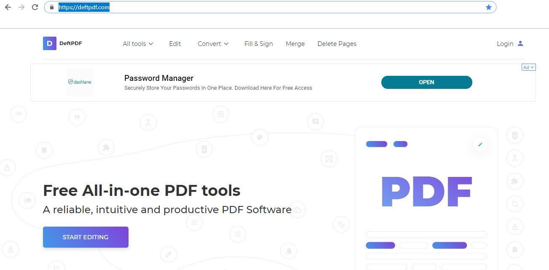Select Delete Pages in the navigation
549x270 pixels.
pos(337,43)
